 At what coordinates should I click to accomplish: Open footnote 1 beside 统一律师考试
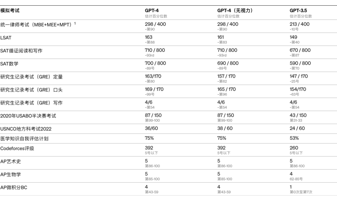[75, 23]
